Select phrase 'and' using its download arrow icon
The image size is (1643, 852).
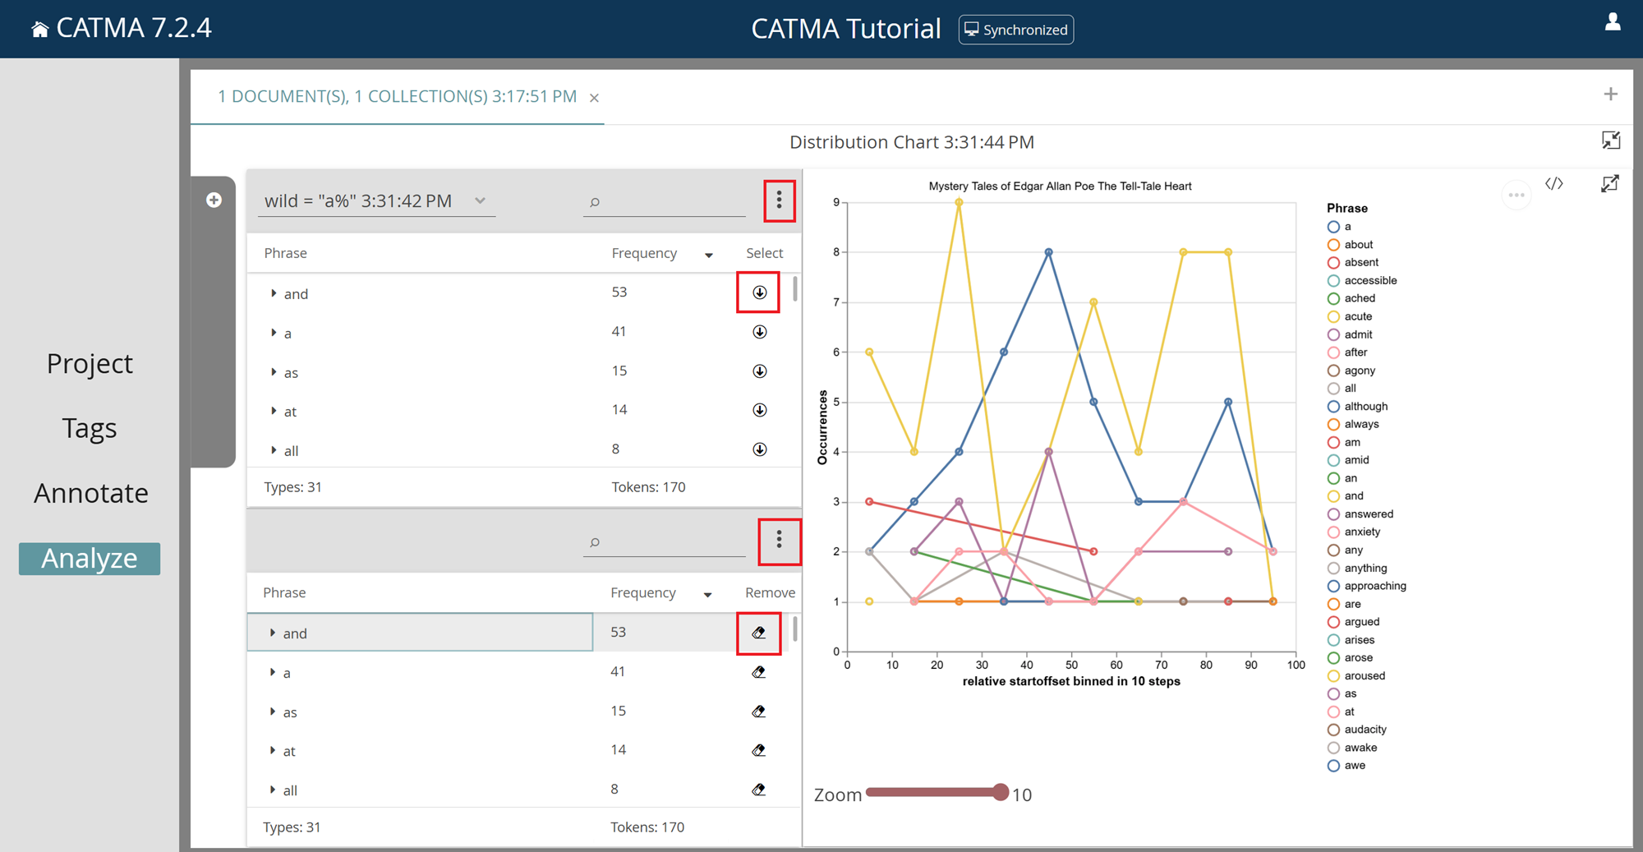(x=759, y=292)
